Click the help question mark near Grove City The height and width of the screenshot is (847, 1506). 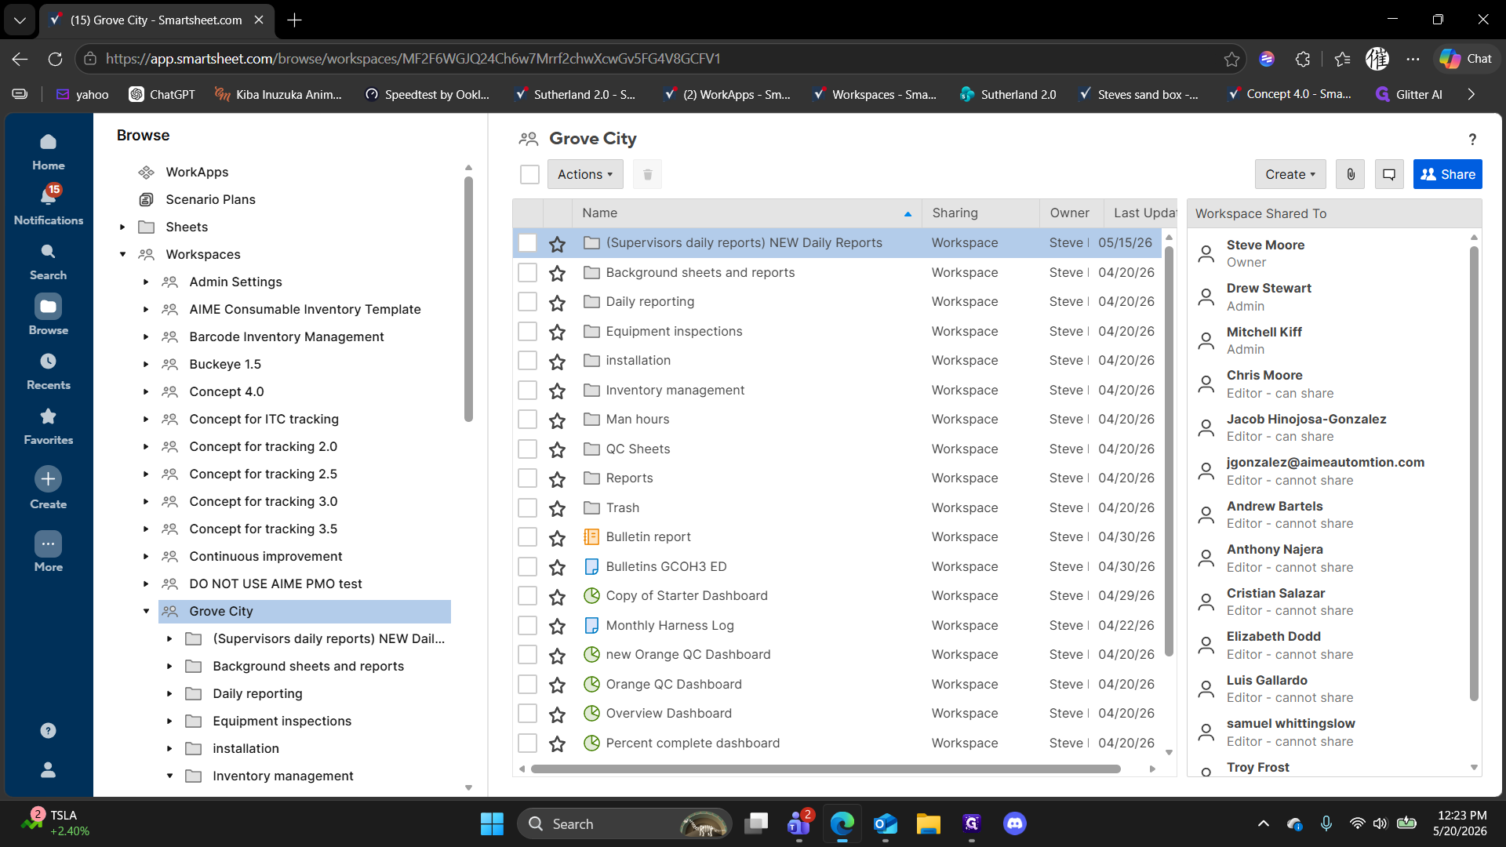pyautogui.click(x=1472, y=139)
